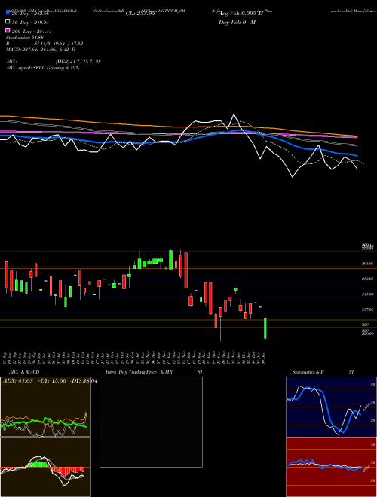Open the MACD histogram chart panel
Viewport: 377px width, 497px height.
[x=45, y=467]
